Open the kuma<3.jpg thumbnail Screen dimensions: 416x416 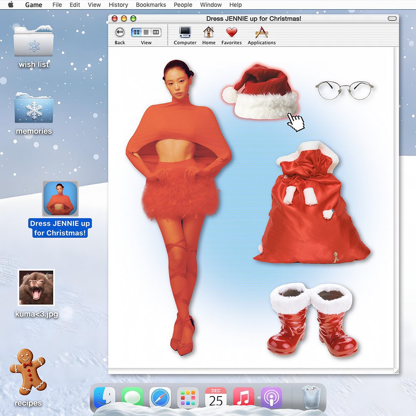pos(36,287)
